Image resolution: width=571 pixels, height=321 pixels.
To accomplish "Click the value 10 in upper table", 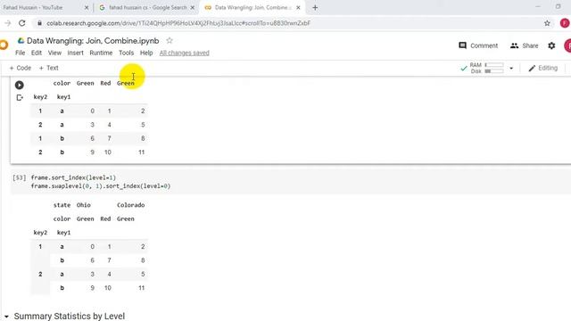I will pyautogui.click(x=108, y=152).
